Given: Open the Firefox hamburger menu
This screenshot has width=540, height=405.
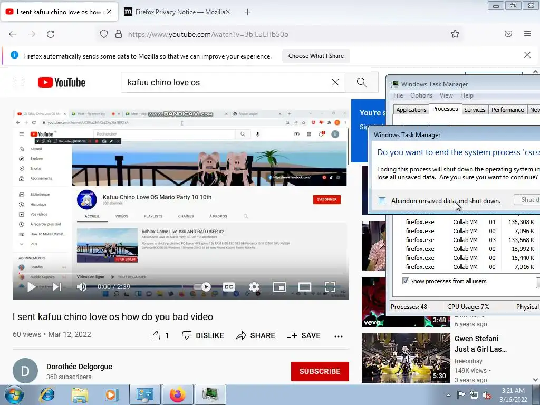Looking at the screenshot, I should (x=527, y=34).
